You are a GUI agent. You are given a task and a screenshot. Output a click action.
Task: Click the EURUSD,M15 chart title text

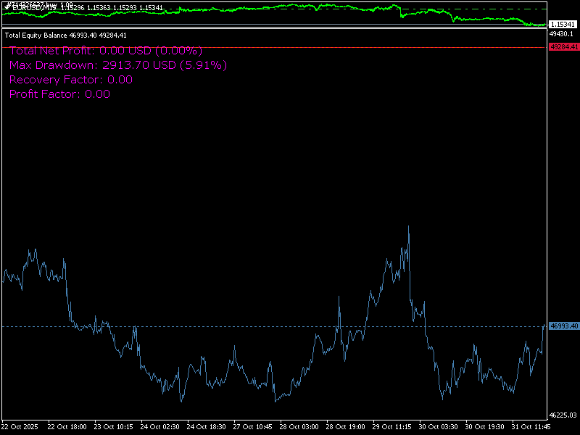pyautogui.click(x=33, y=8)
